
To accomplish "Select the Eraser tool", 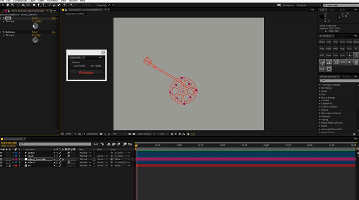I will 59,5.
